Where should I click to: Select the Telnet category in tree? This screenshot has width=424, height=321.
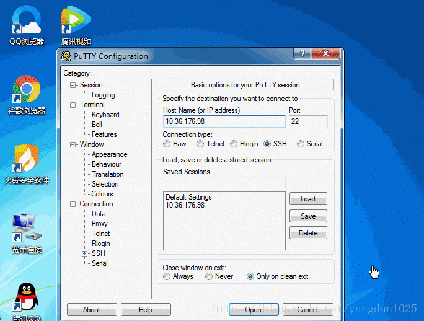100,234
